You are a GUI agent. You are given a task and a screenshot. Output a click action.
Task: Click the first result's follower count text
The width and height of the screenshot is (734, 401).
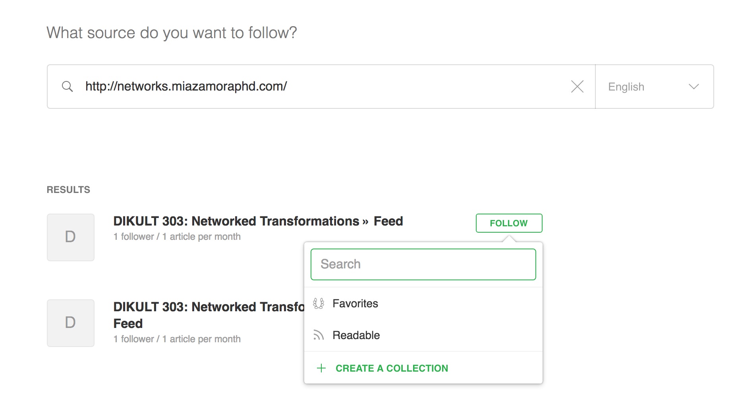click(177, 237)
